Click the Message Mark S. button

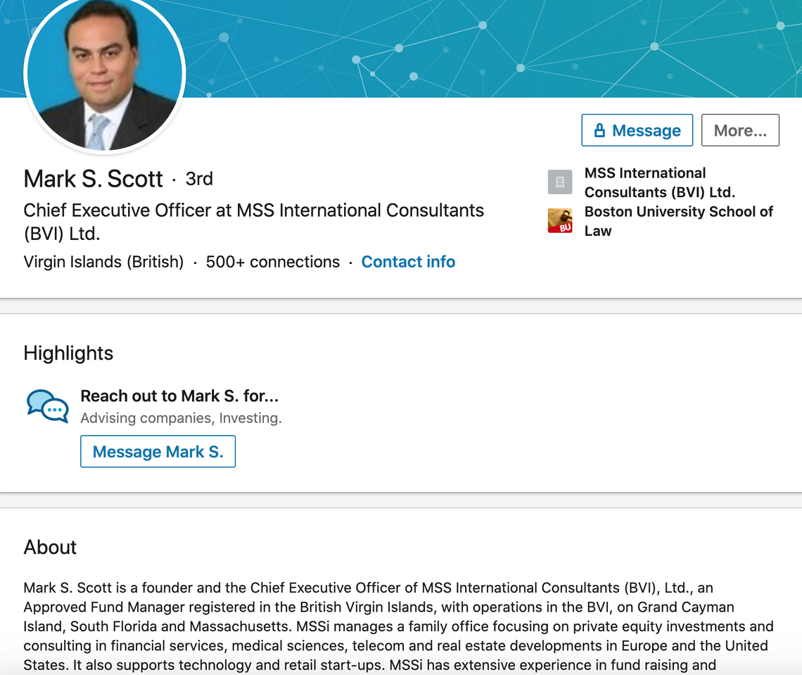click(x=158, y=451)
